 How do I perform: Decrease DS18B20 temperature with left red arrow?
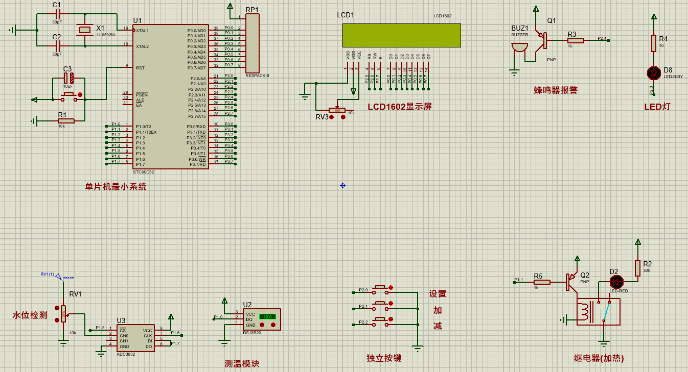click(263, 325)
